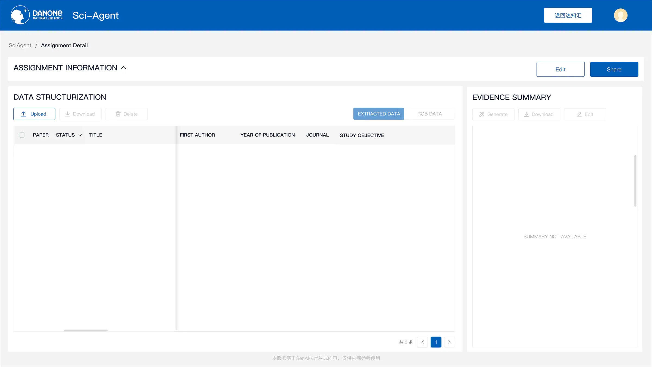Go to the next page arrow
The image size is (652, 367).
(x=450, y=342)
